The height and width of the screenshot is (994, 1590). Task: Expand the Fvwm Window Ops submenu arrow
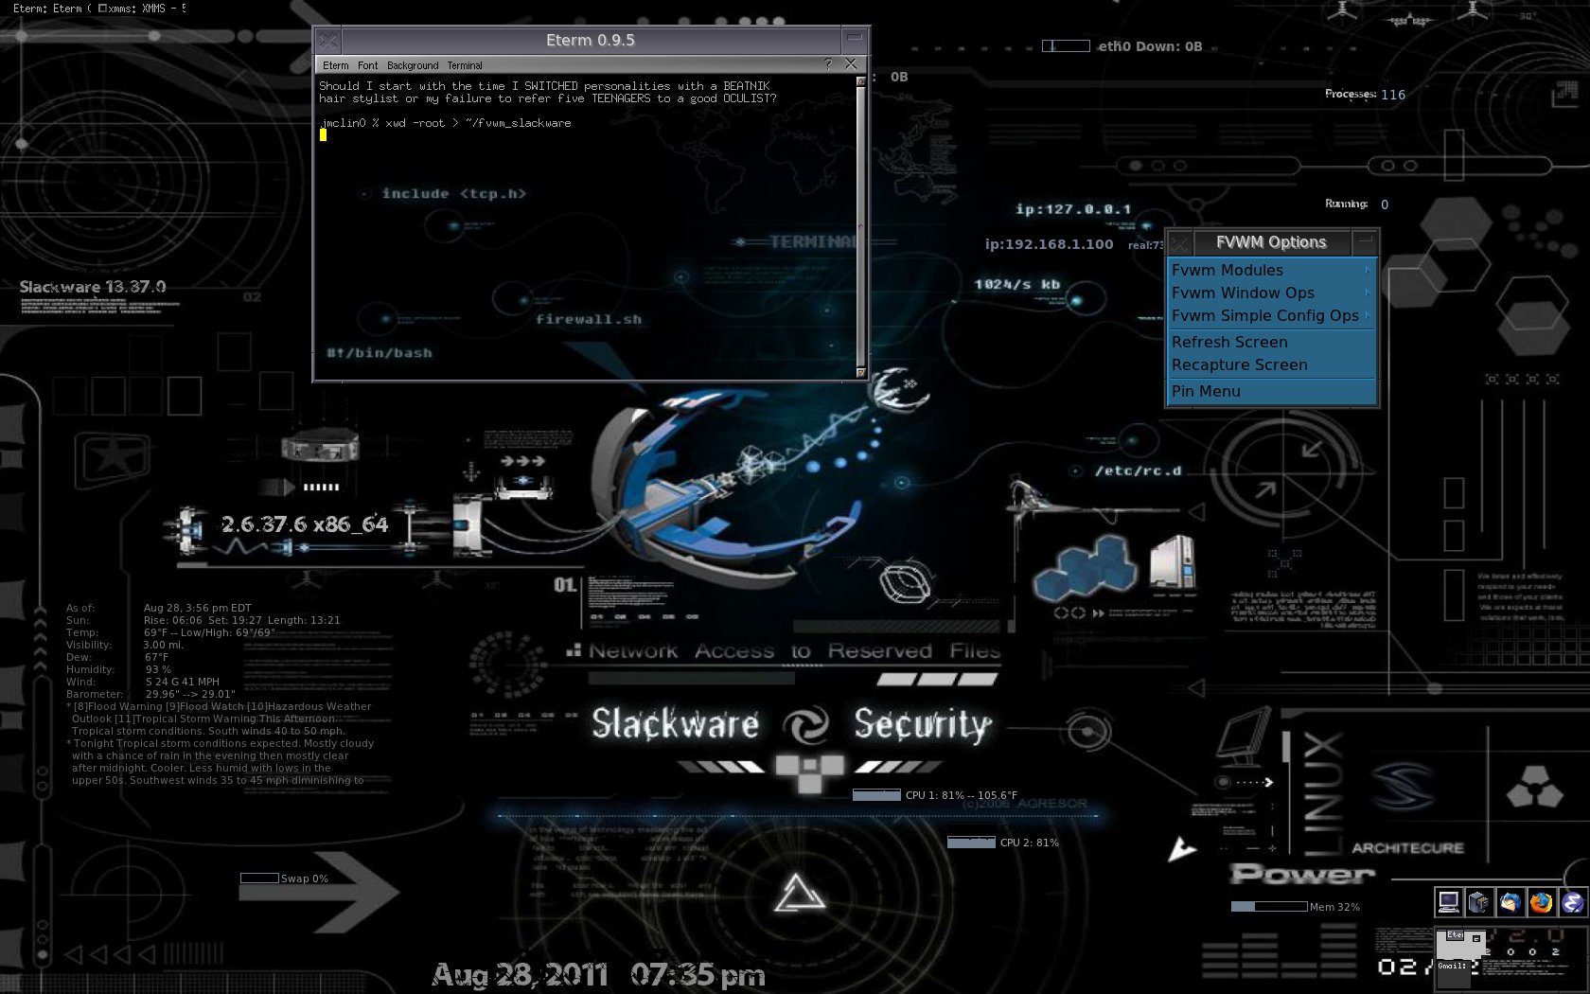pos(1368,293)
